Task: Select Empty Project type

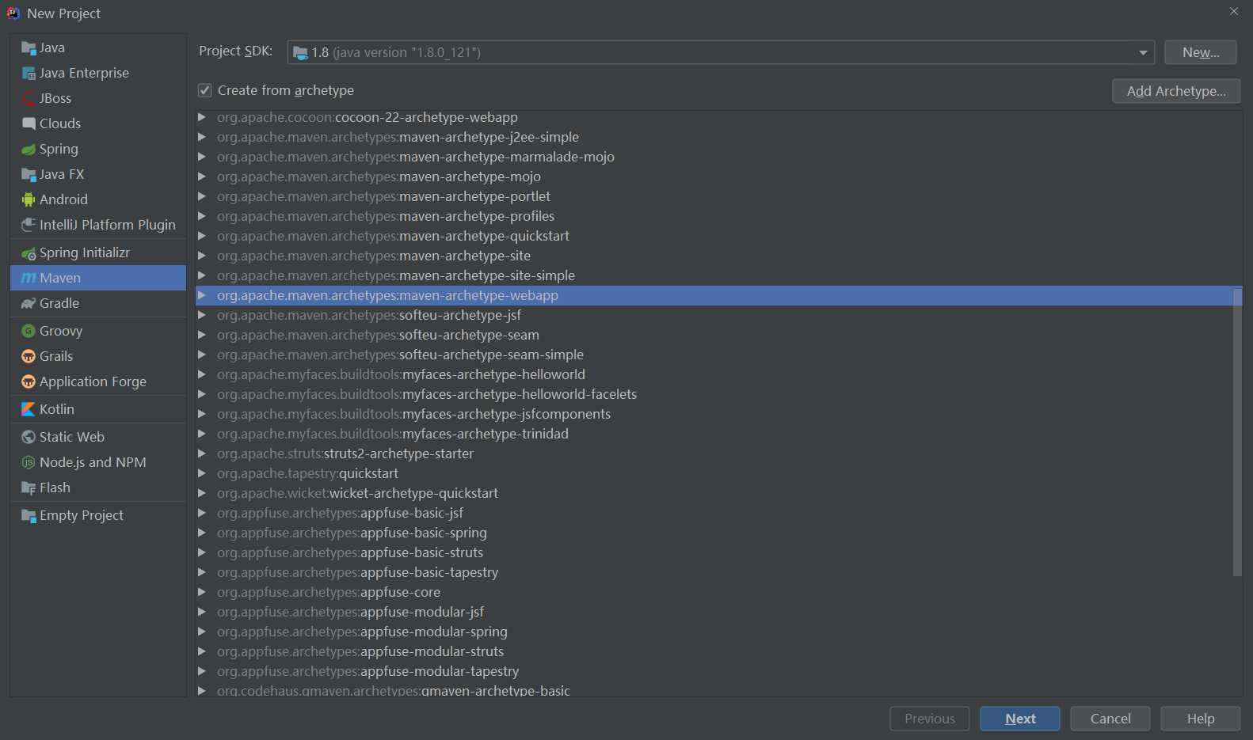Action: pyautogui.click(x=98, y=516)
